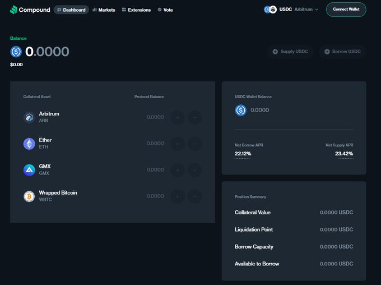Click the Position Summary heading

click(x=250, y=197)
